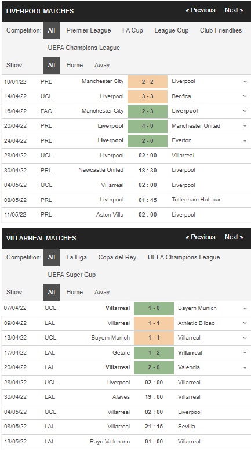Switch to Premier League competition tab
Image resolution: width=251 pixels, height=451 pixels.
tap(89, 31)
